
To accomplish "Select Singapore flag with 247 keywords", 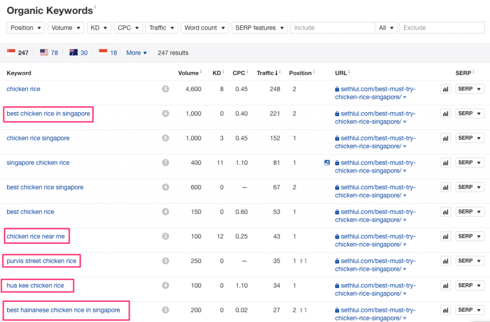I will pyautogui.click(x=18, y=53).
